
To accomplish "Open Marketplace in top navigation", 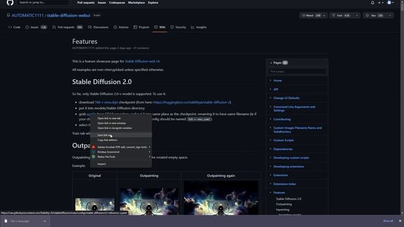I will tap(136, 3).
